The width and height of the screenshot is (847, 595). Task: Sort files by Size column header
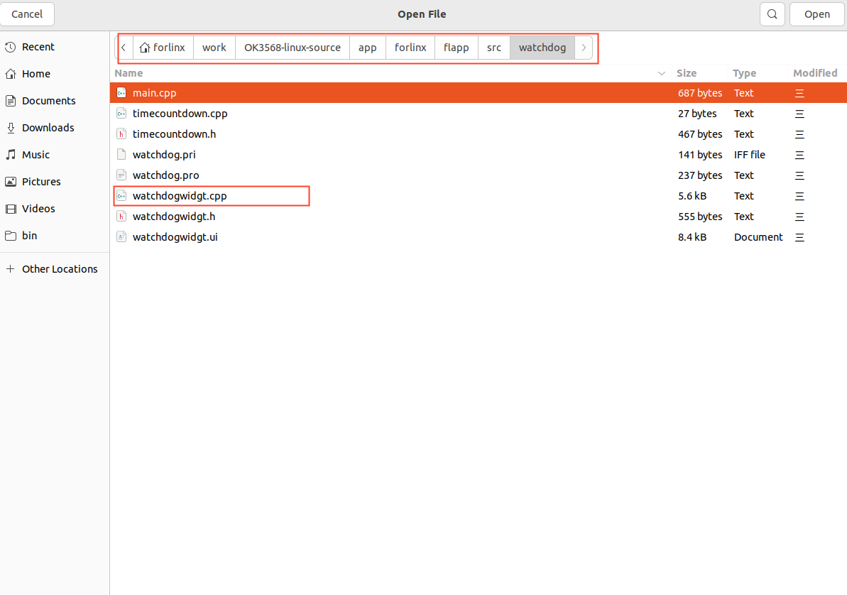687,73
